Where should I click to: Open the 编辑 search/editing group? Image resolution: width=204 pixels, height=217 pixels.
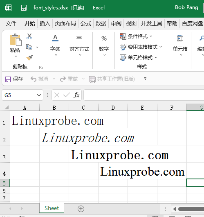pyautogui.click(x=201, y=45)
